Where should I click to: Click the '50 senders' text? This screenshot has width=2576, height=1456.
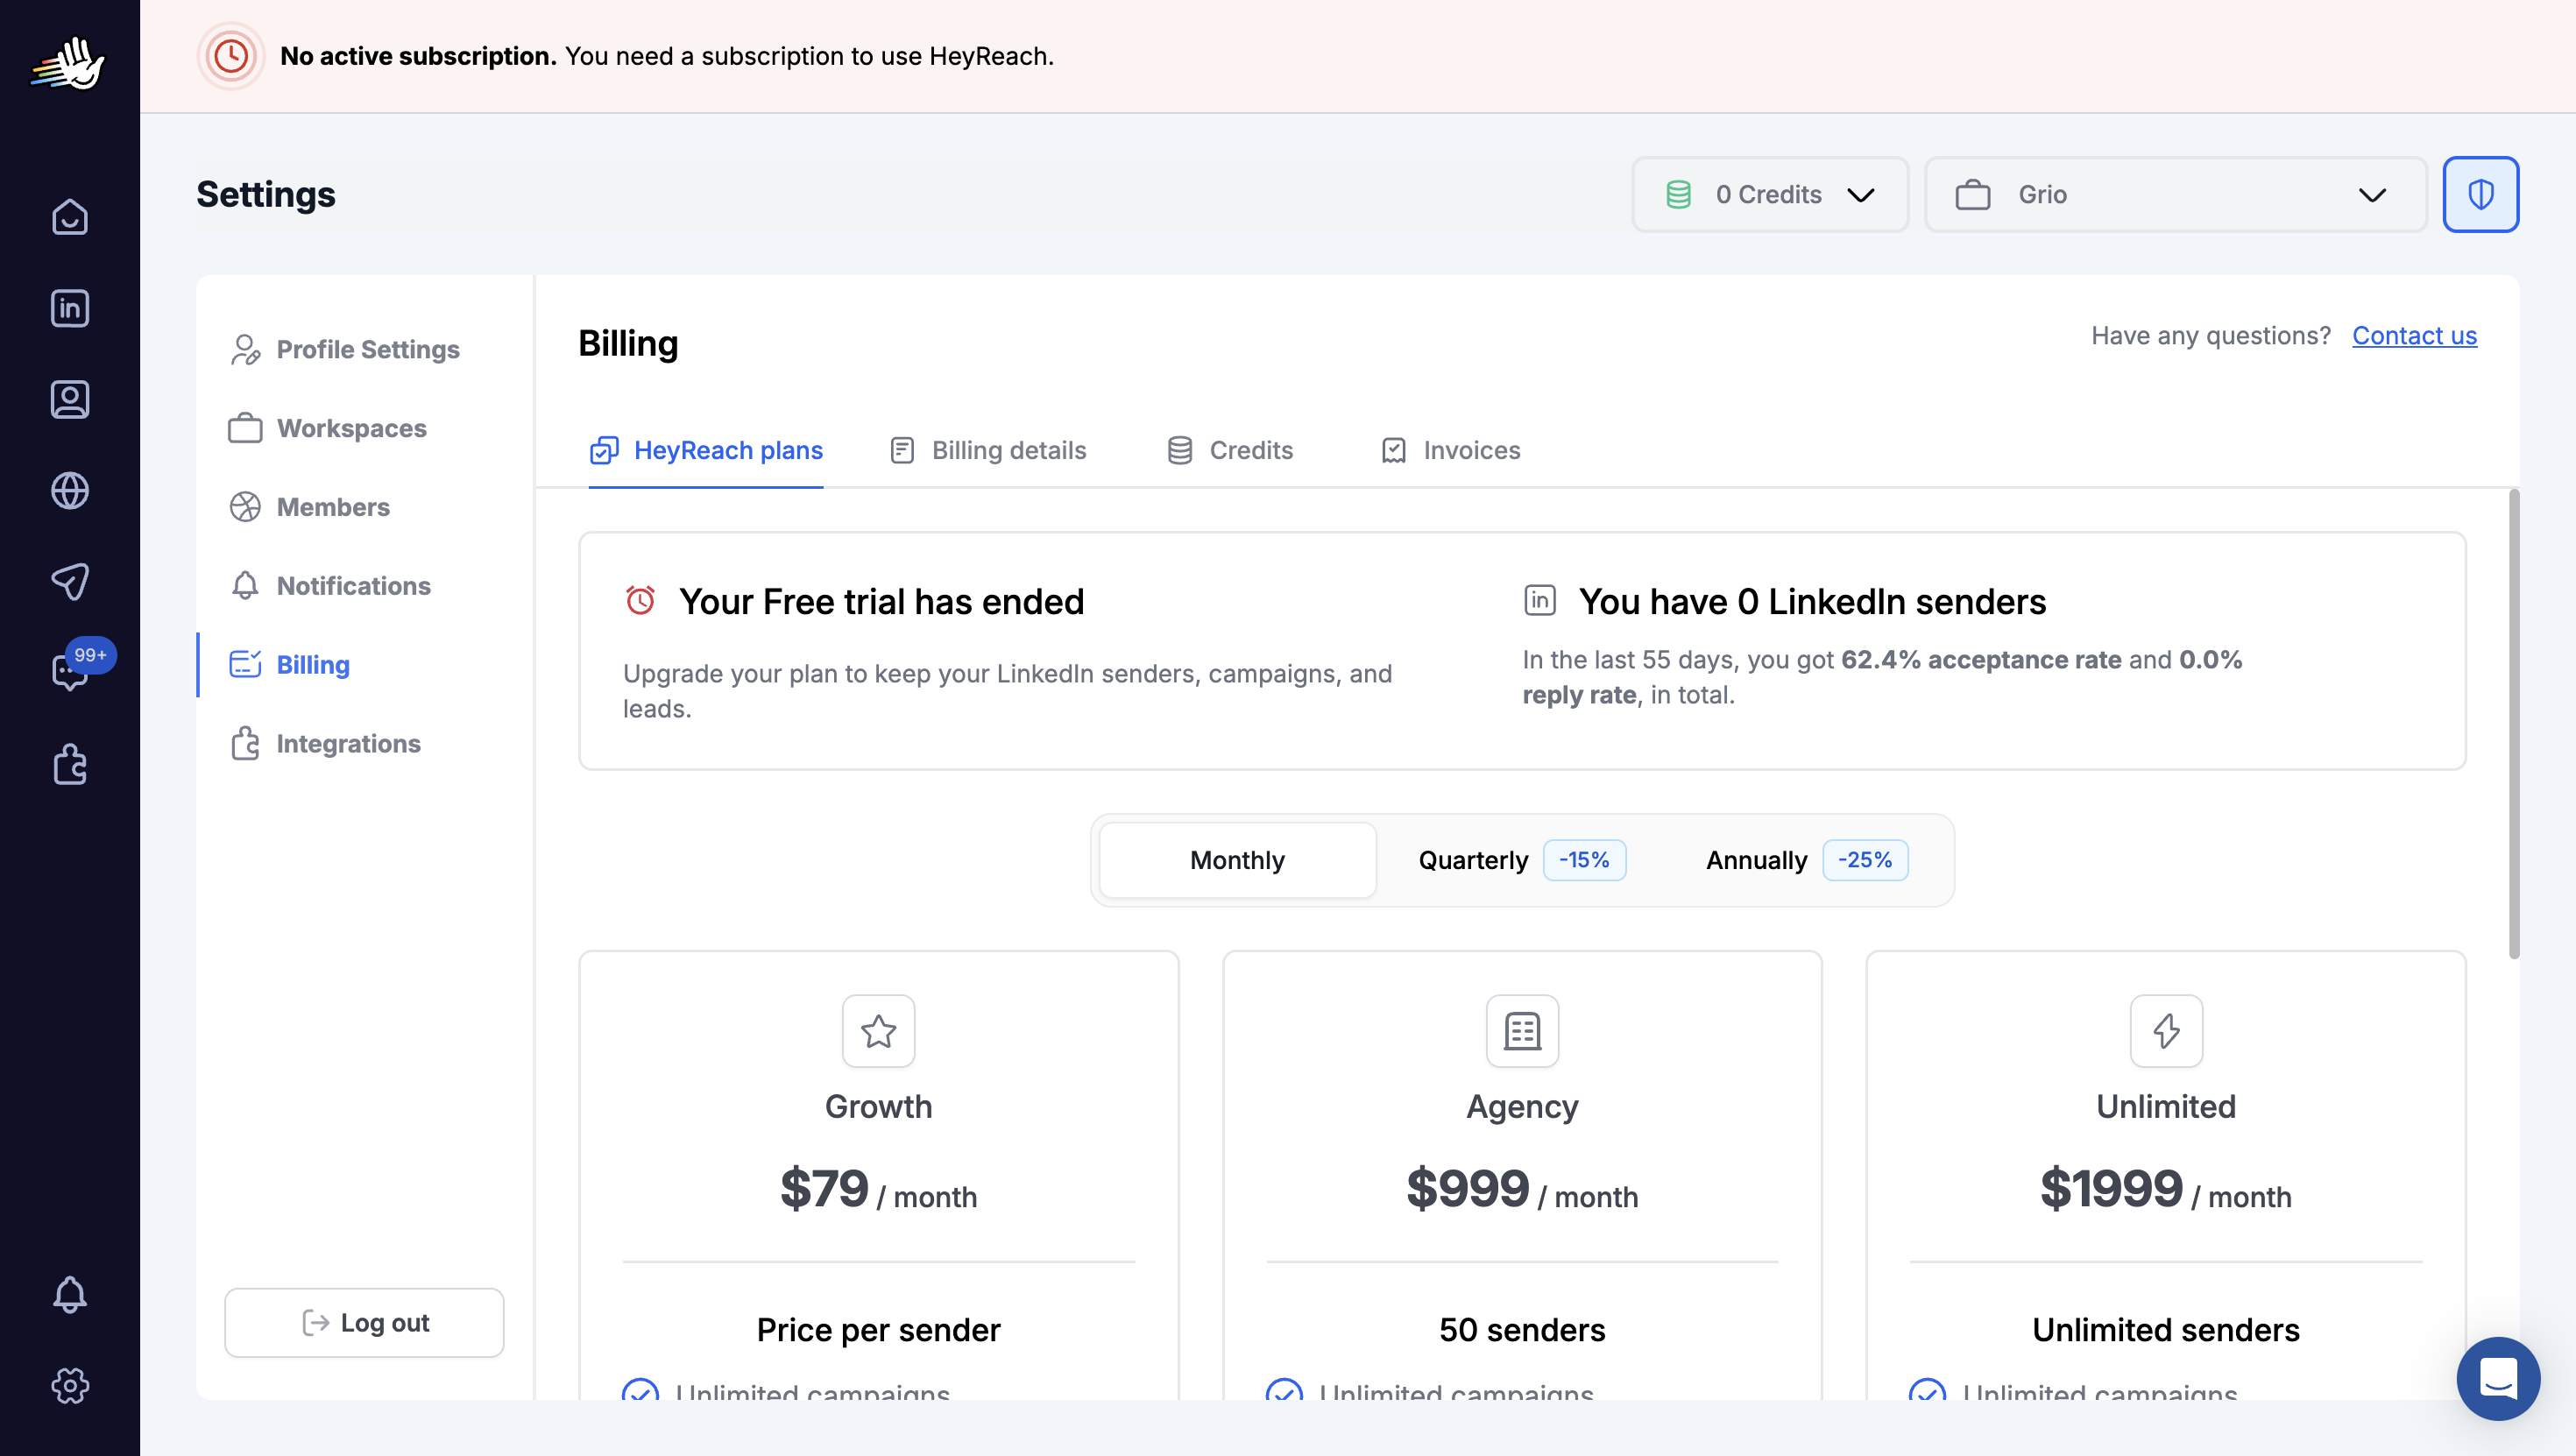(x=1522, y=1330)
